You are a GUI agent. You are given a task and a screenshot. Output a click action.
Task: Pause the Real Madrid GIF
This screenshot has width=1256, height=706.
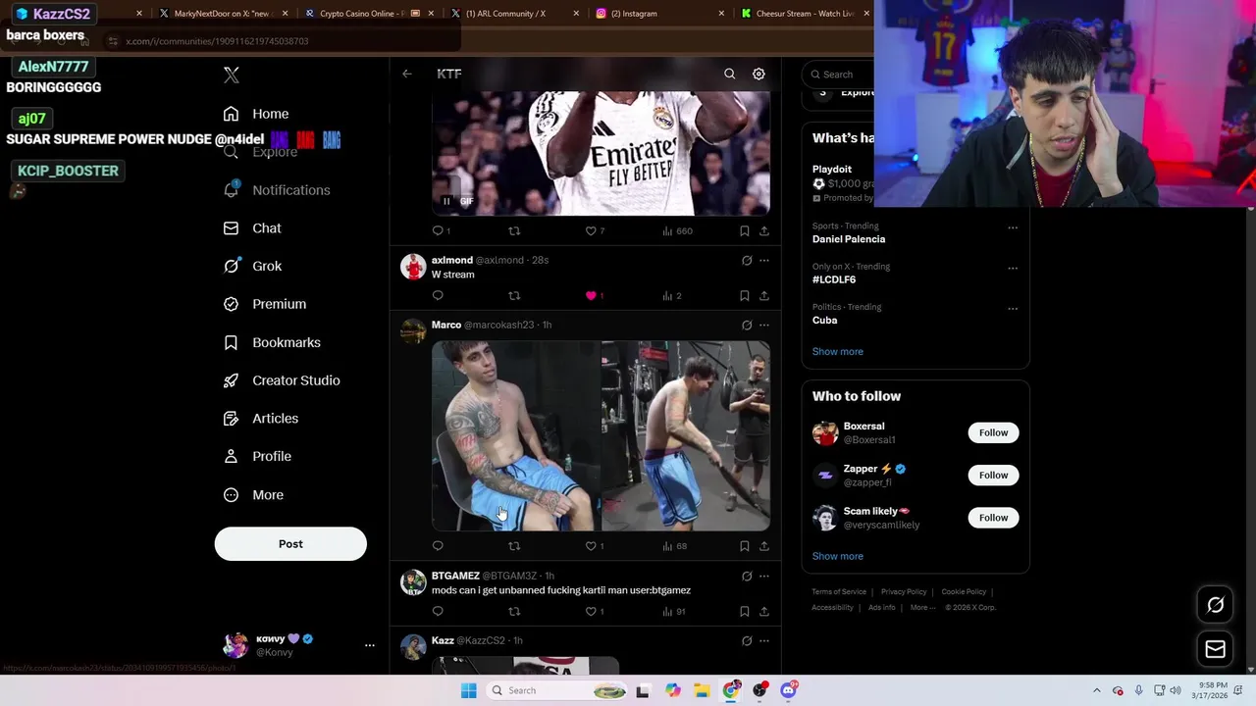[446, 201]
